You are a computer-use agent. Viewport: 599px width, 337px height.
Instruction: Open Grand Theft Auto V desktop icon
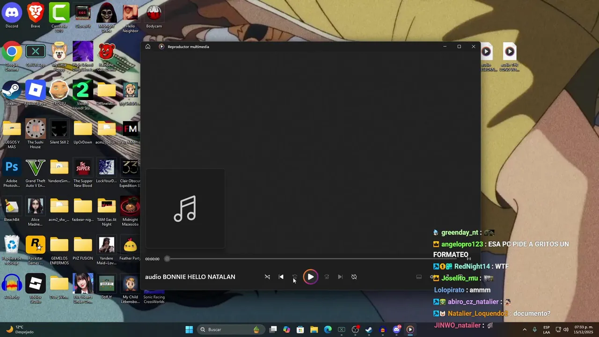tap(36, 173)
